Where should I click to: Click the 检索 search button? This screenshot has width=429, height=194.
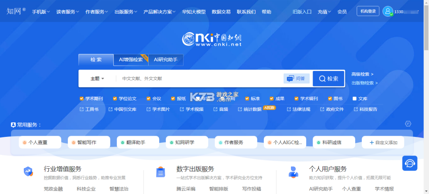[329, 79]
